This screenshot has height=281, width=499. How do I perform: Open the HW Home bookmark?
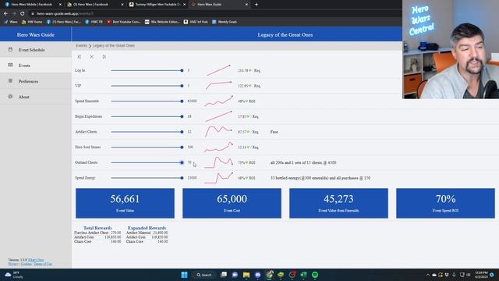coord(32,22)
